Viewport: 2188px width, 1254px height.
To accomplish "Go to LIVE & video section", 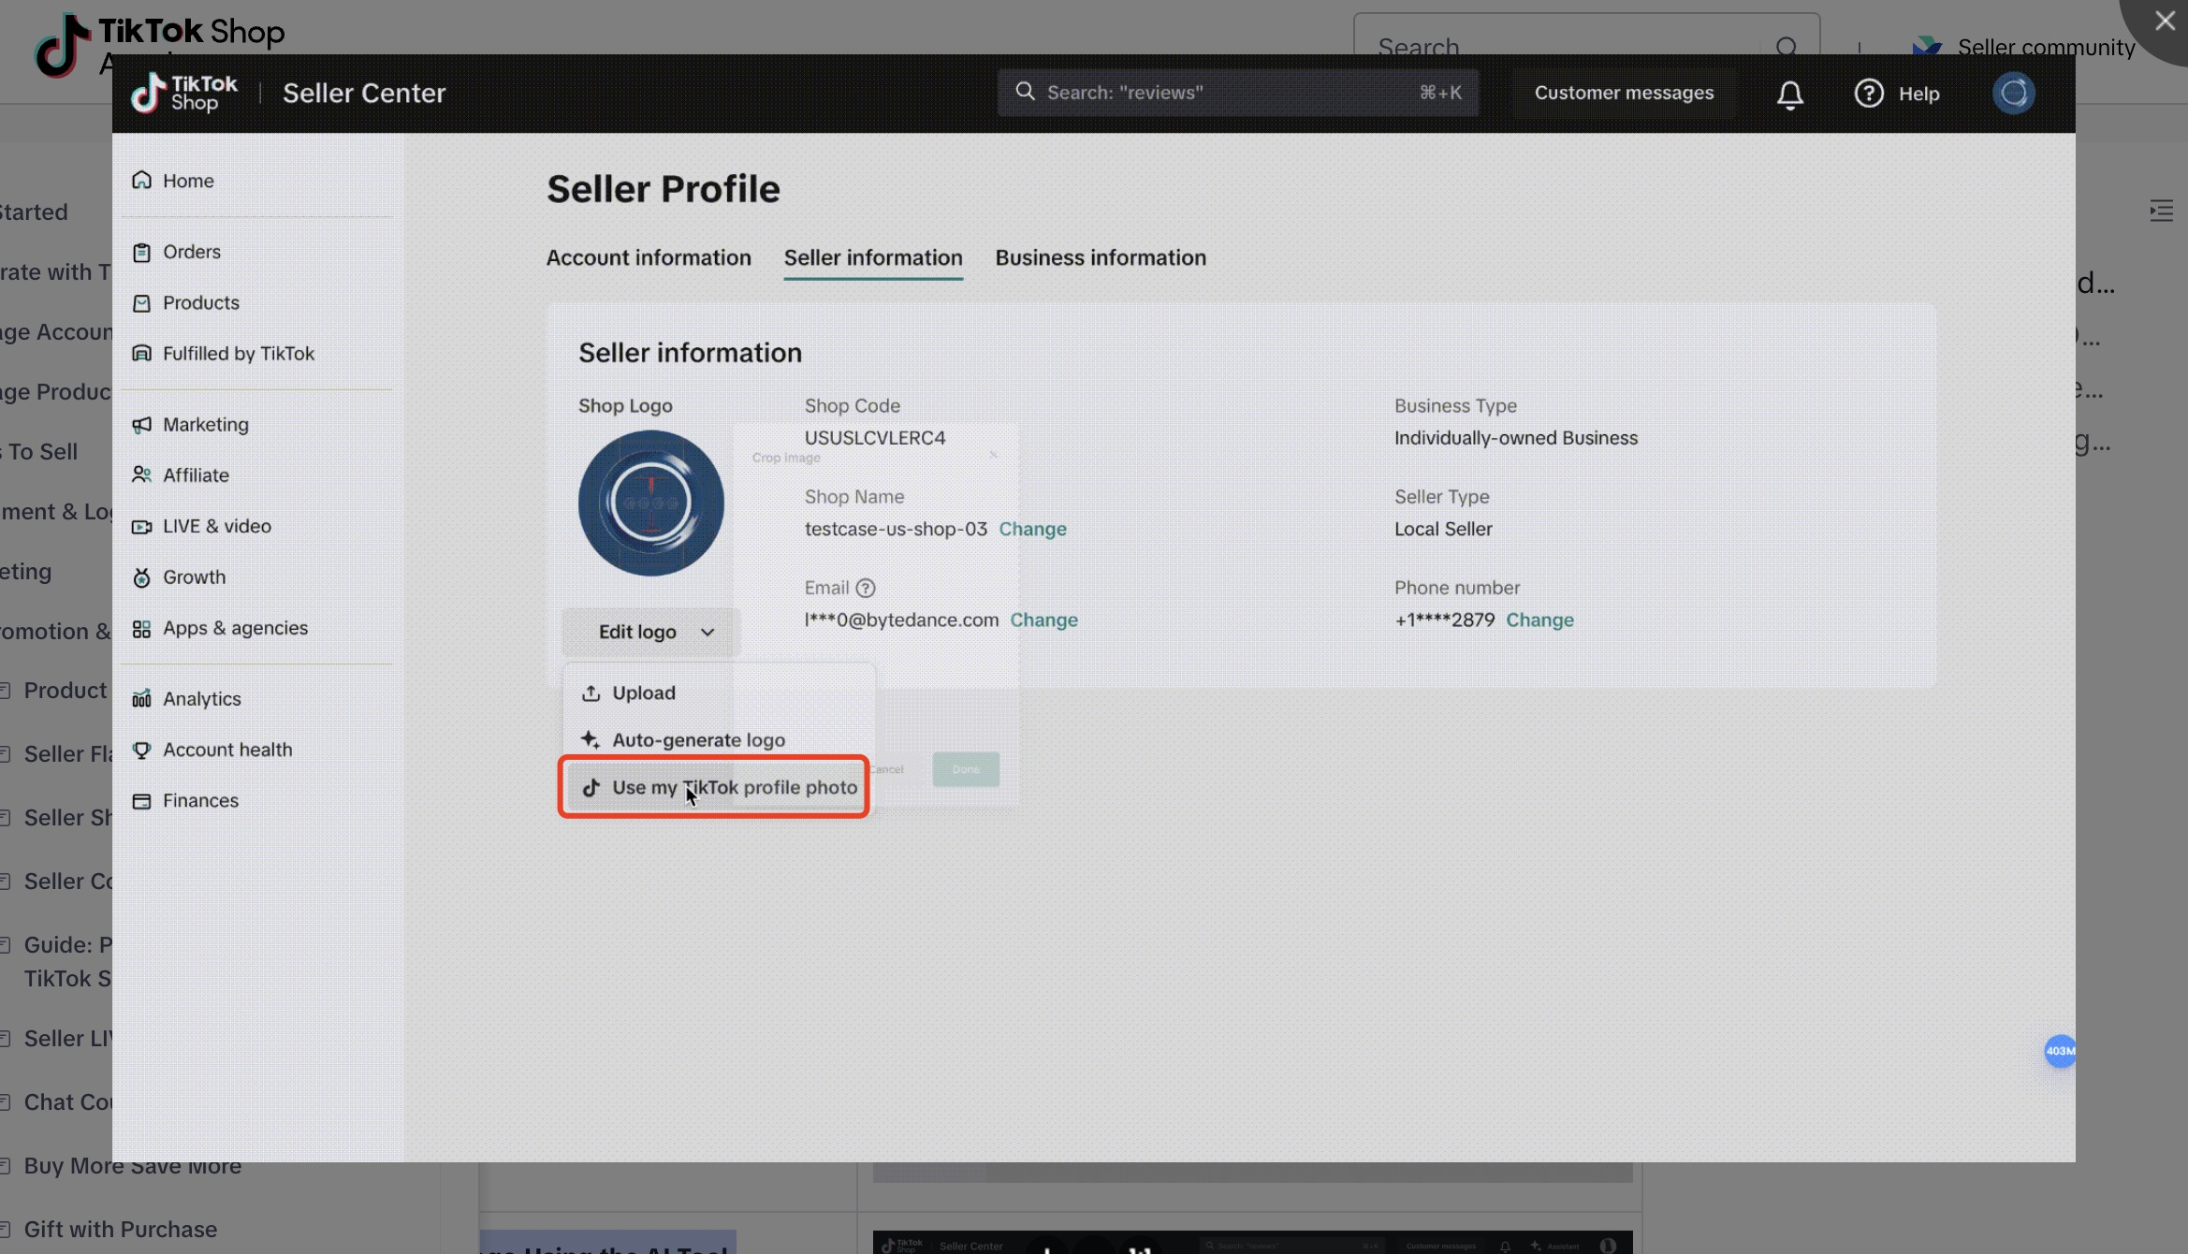I will coord(216,526).
